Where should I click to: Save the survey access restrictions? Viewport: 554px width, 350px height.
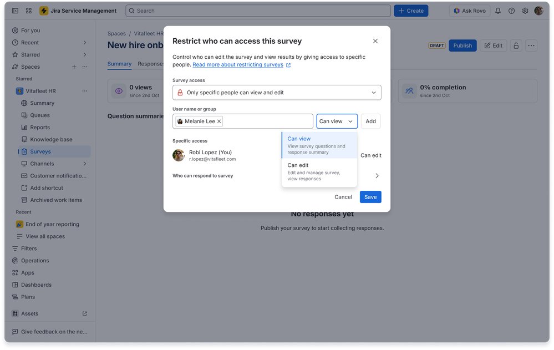click(370, 197)
